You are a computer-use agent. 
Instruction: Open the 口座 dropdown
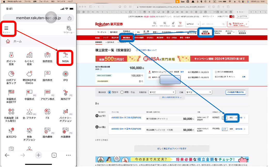click(x=199, y=92)
